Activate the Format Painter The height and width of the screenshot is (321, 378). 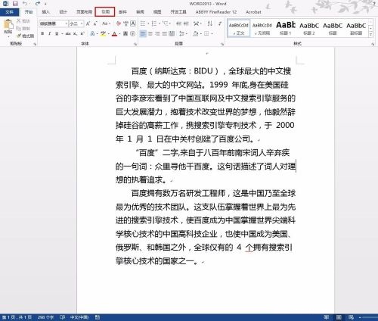tap(25, 36)
